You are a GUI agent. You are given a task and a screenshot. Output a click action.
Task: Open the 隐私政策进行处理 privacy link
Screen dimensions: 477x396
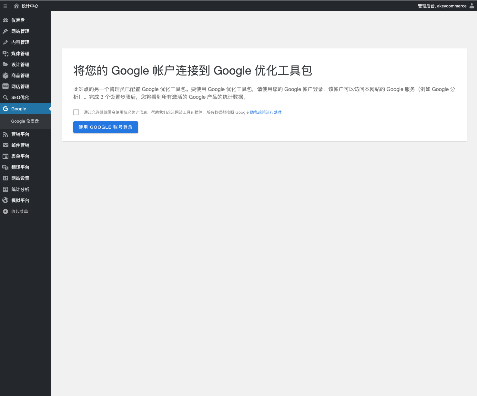click(x=266, y=112)
